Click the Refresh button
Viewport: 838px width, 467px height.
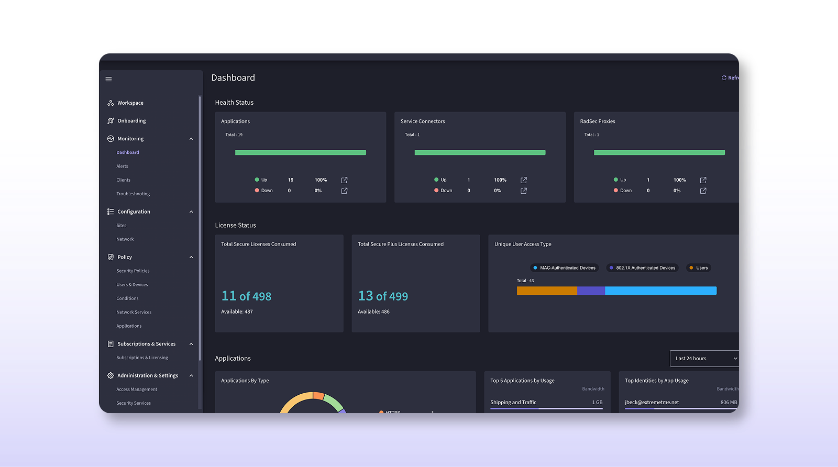[731, 78]
